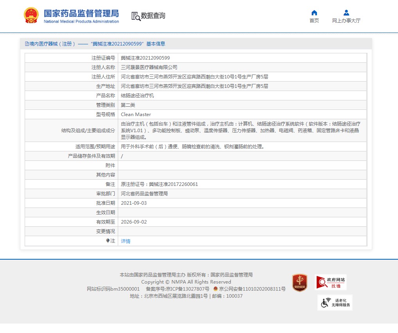Click 京公网安备11010202008311号 link

[252, 289]
